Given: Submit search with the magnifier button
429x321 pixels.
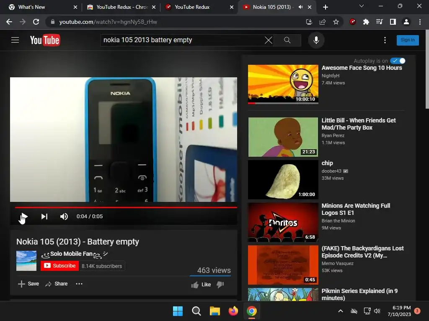Looking at the screenshot, I should point(287,40).
